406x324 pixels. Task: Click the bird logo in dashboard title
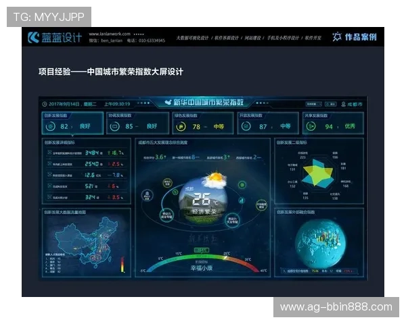click(168, 103)
